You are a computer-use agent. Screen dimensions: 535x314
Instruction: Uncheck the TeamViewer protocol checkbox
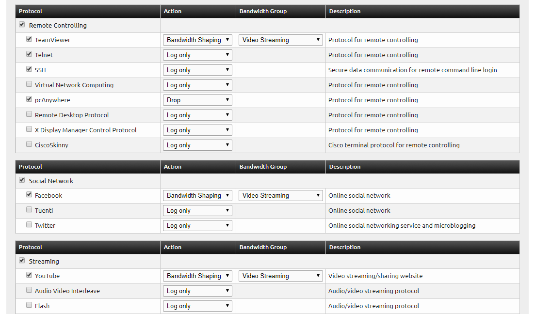click(x=29, y=39)
